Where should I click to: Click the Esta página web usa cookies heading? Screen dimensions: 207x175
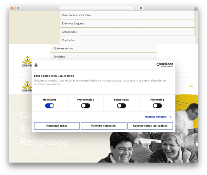54,76
